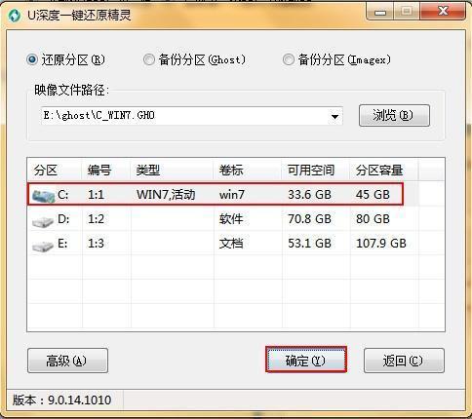Select the 软件 partition row
Image resolution: width=472 pixels, height=419 pixels.
tap(236, 219)
